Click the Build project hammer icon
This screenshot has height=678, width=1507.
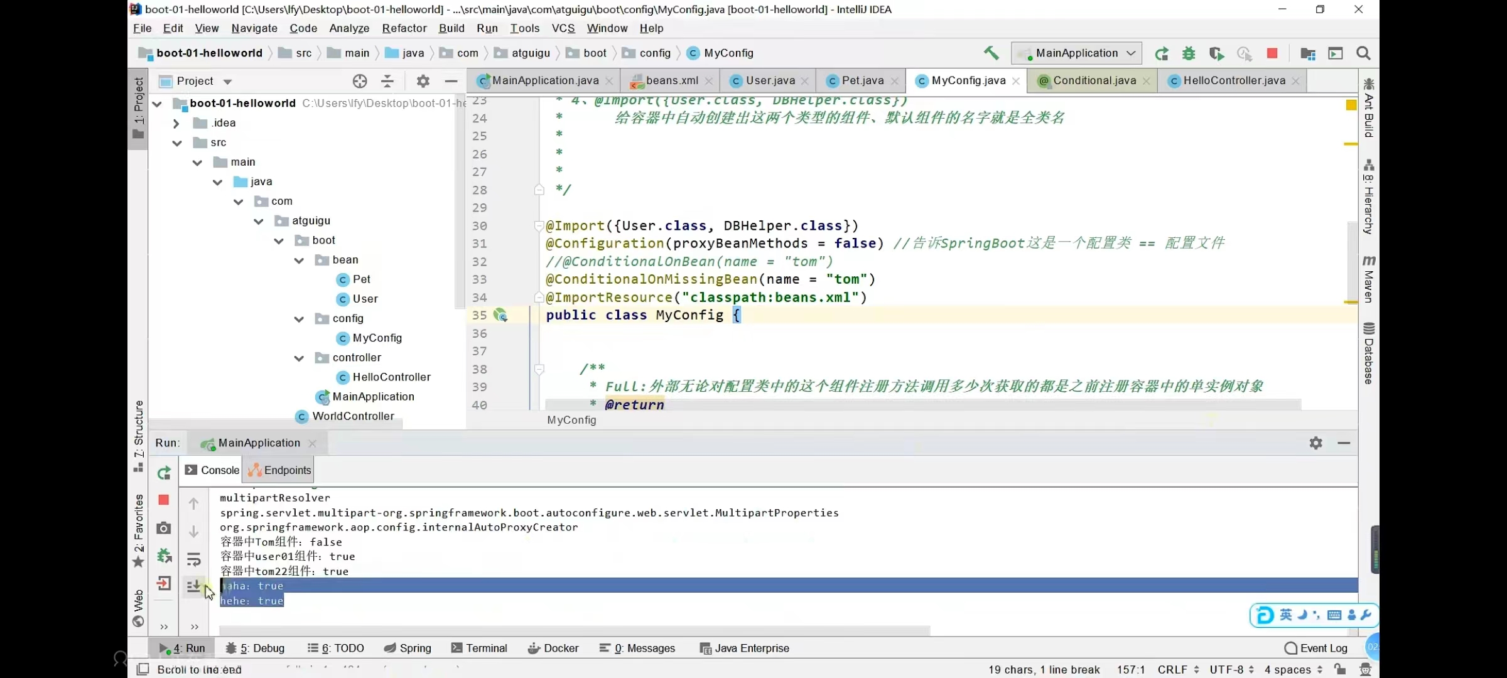(991, 53)
